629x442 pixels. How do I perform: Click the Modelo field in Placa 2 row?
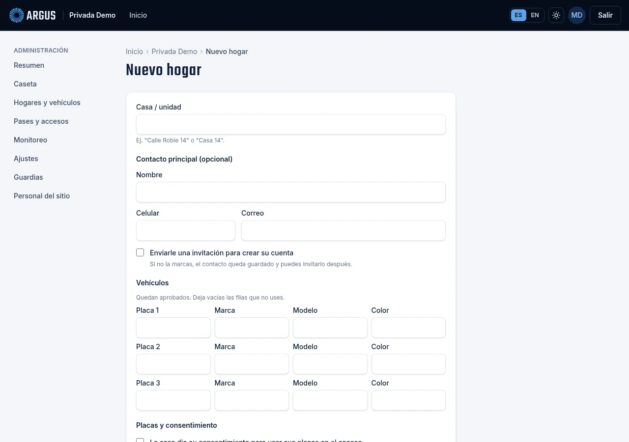click(330, 364)
